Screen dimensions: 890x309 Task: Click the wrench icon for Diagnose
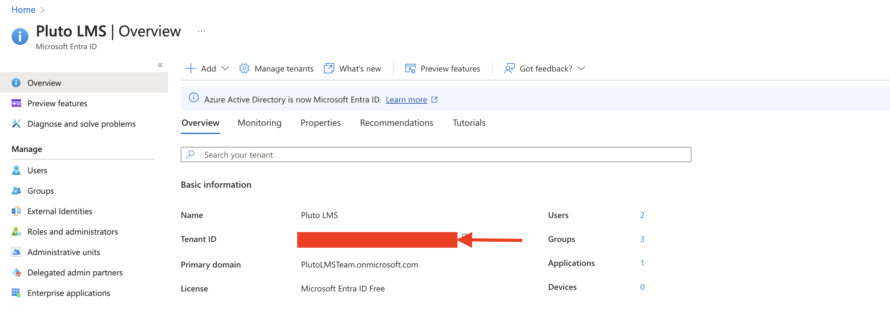(x=16, y=124)
